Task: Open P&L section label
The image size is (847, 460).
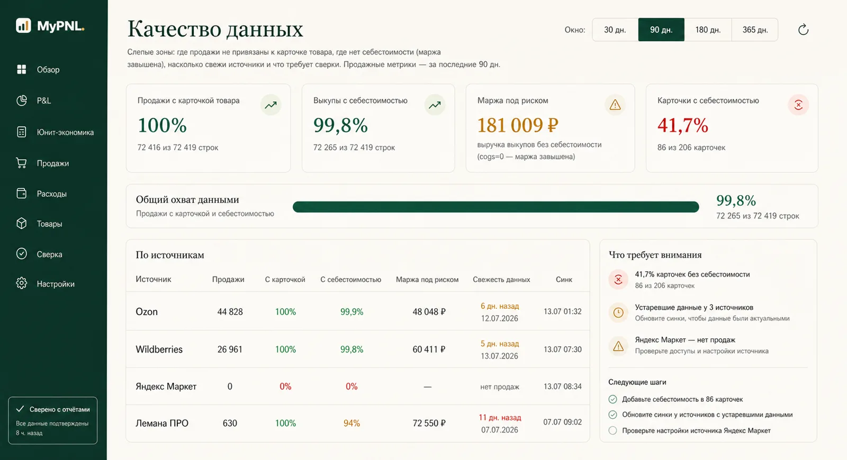Action: pyautogui.click(x=44, y=100)
